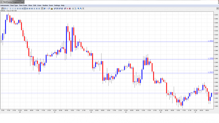Click the zoom out magnifier icon

click(x=81, y=9)
